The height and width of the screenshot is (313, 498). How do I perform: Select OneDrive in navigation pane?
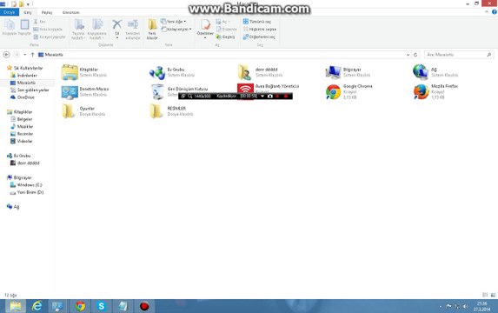[x=23, y=97]
